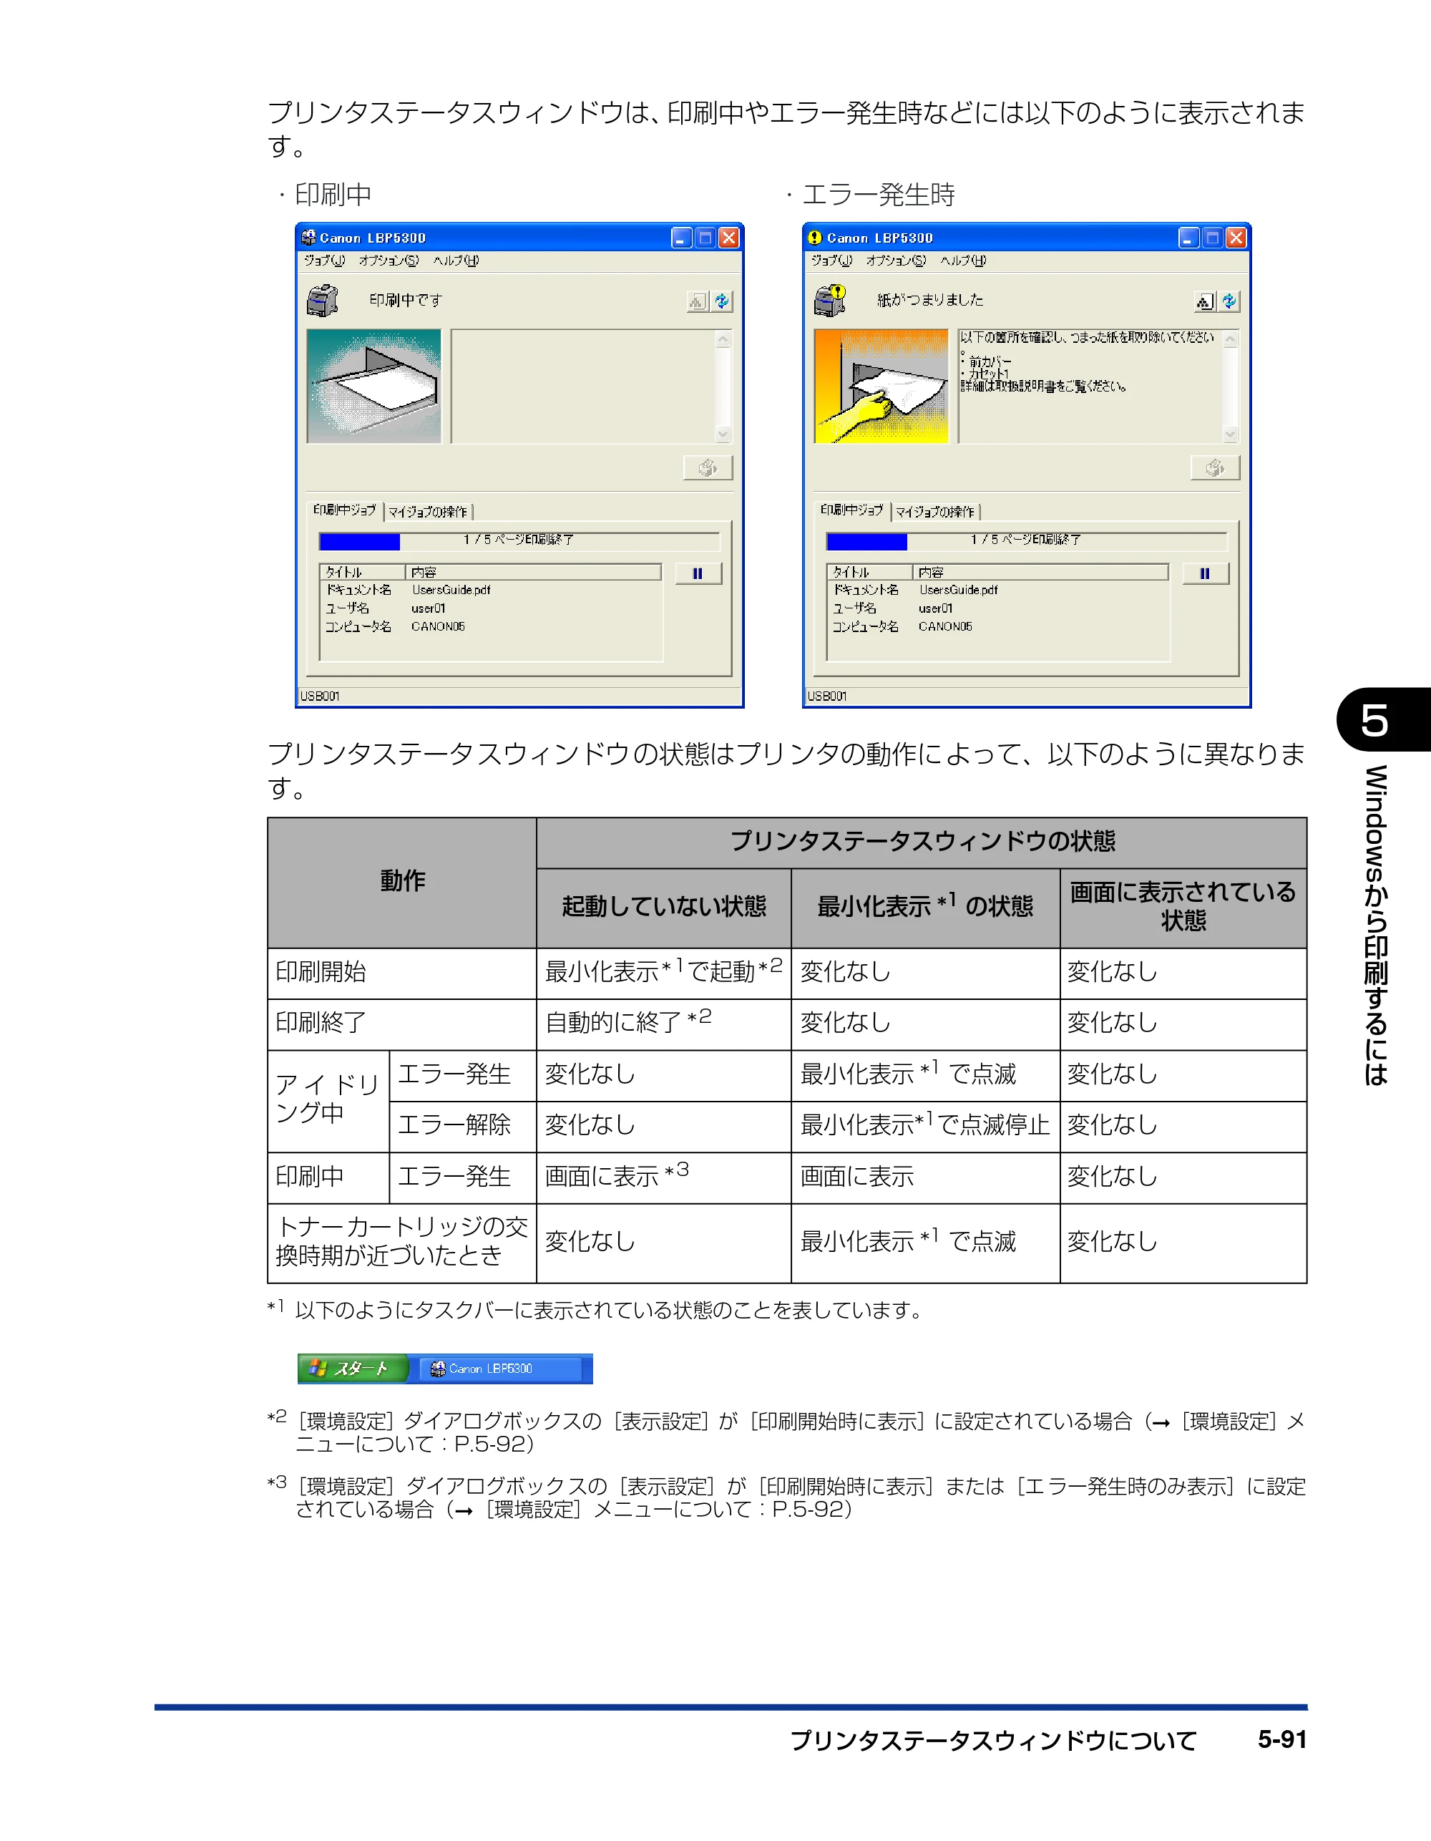Click message scrollbar up arrow in 紙がつまりました window
Screen dimensions: 1431x1841
coord(1231,340)
